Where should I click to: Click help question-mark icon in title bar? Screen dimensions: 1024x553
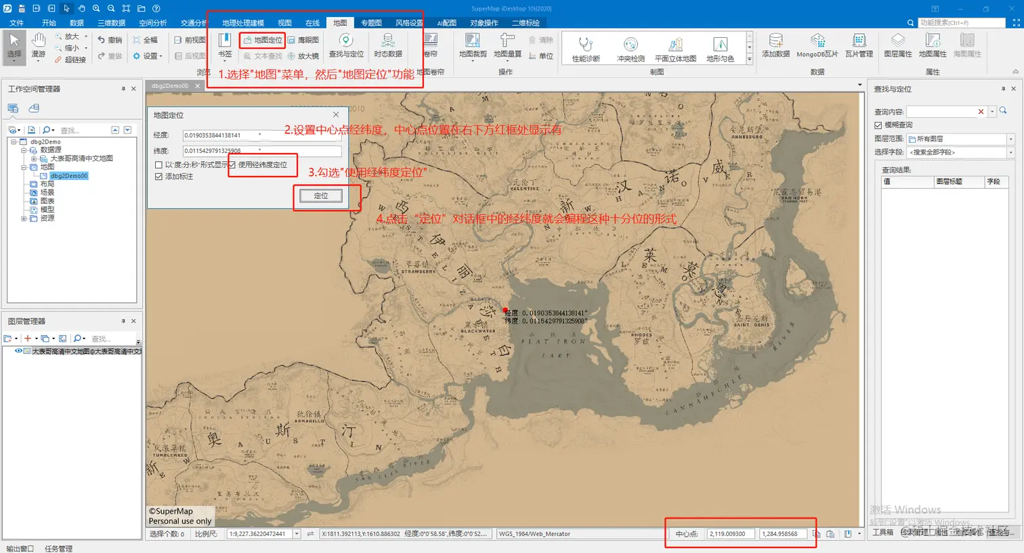[156, 9]
